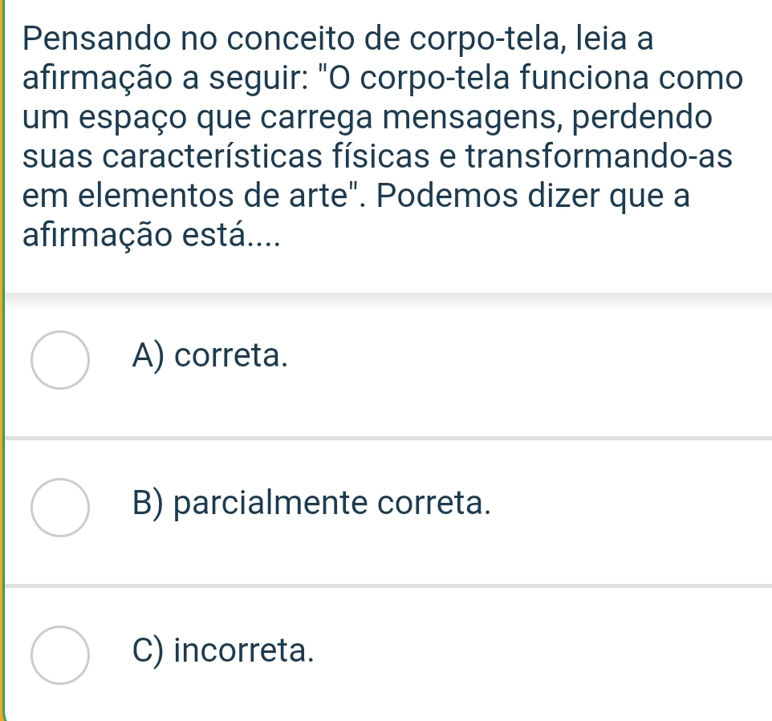Select the radio button for option A

click(x=60, y=359)
